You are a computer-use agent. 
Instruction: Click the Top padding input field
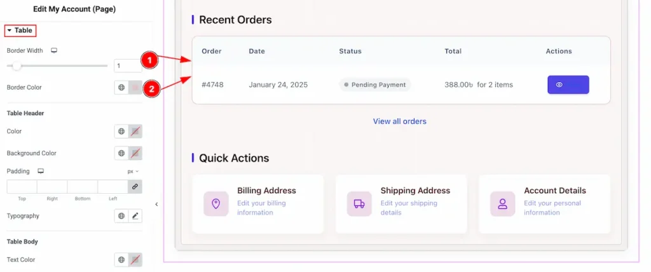pos(22,187)
